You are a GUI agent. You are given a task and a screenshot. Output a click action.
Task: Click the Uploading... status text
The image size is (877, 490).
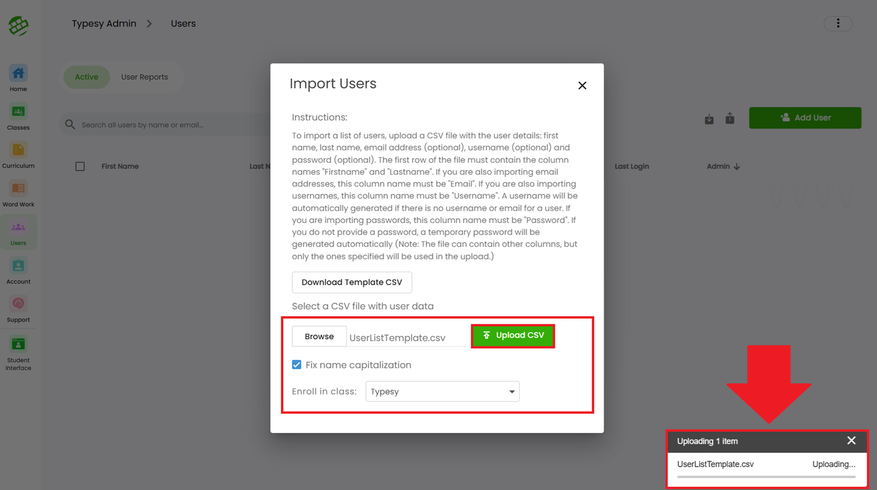(x=833, y=464)
